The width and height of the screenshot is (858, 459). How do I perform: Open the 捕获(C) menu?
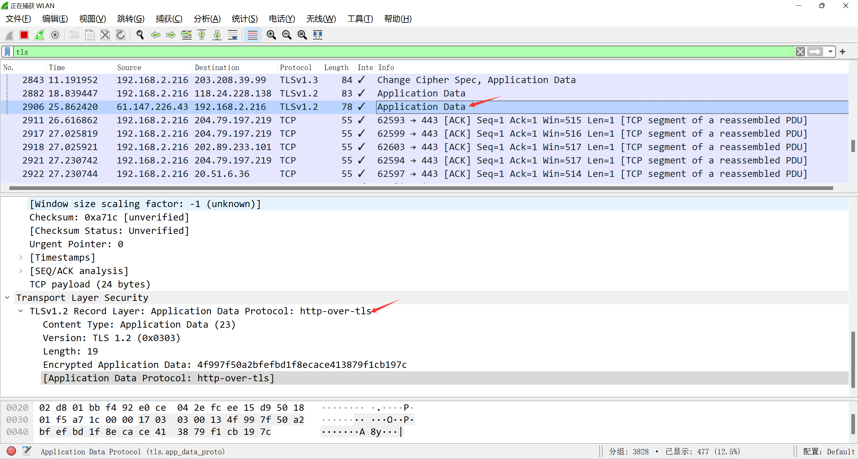(169, 19)
